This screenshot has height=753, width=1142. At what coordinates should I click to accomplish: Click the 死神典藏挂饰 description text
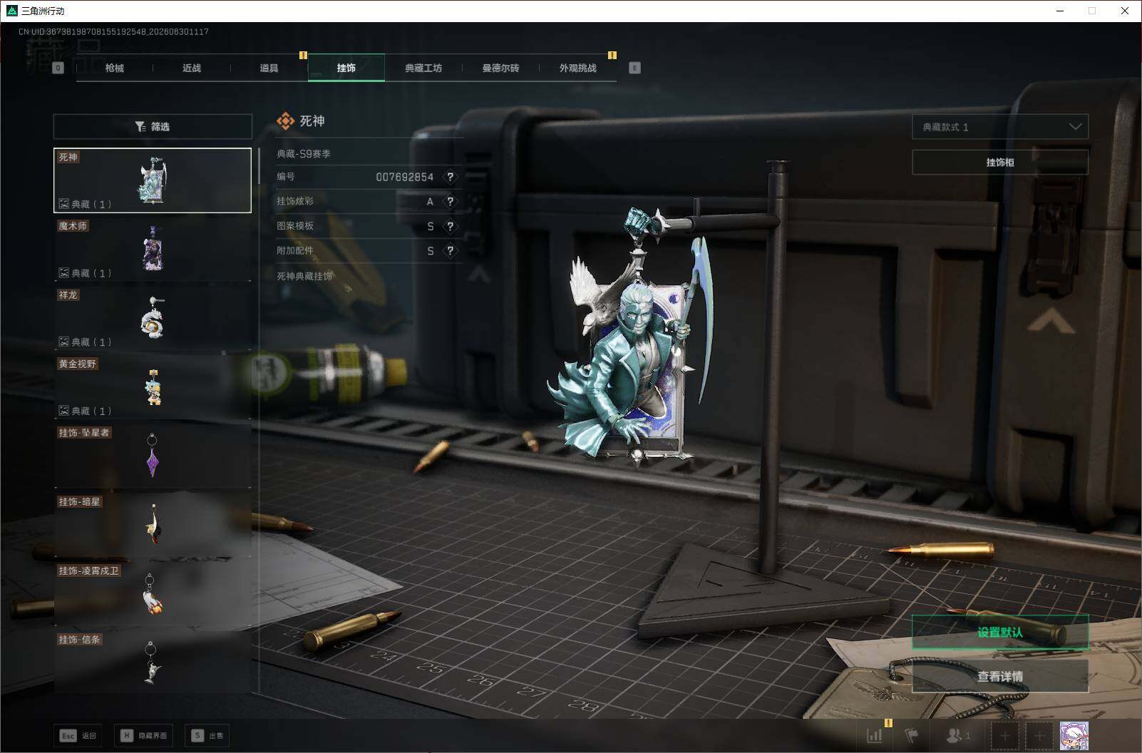click(x=304, y=276)
